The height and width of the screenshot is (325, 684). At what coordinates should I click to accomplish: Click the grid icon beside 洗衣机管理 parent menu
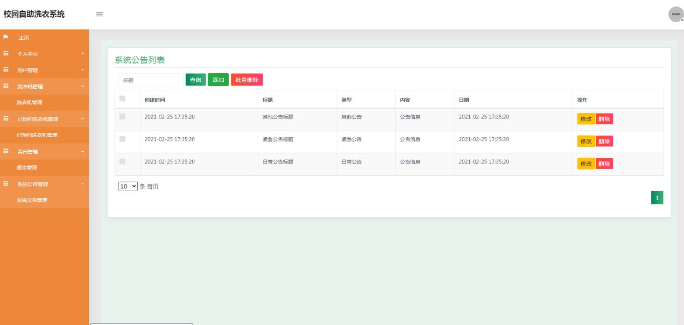6,86
